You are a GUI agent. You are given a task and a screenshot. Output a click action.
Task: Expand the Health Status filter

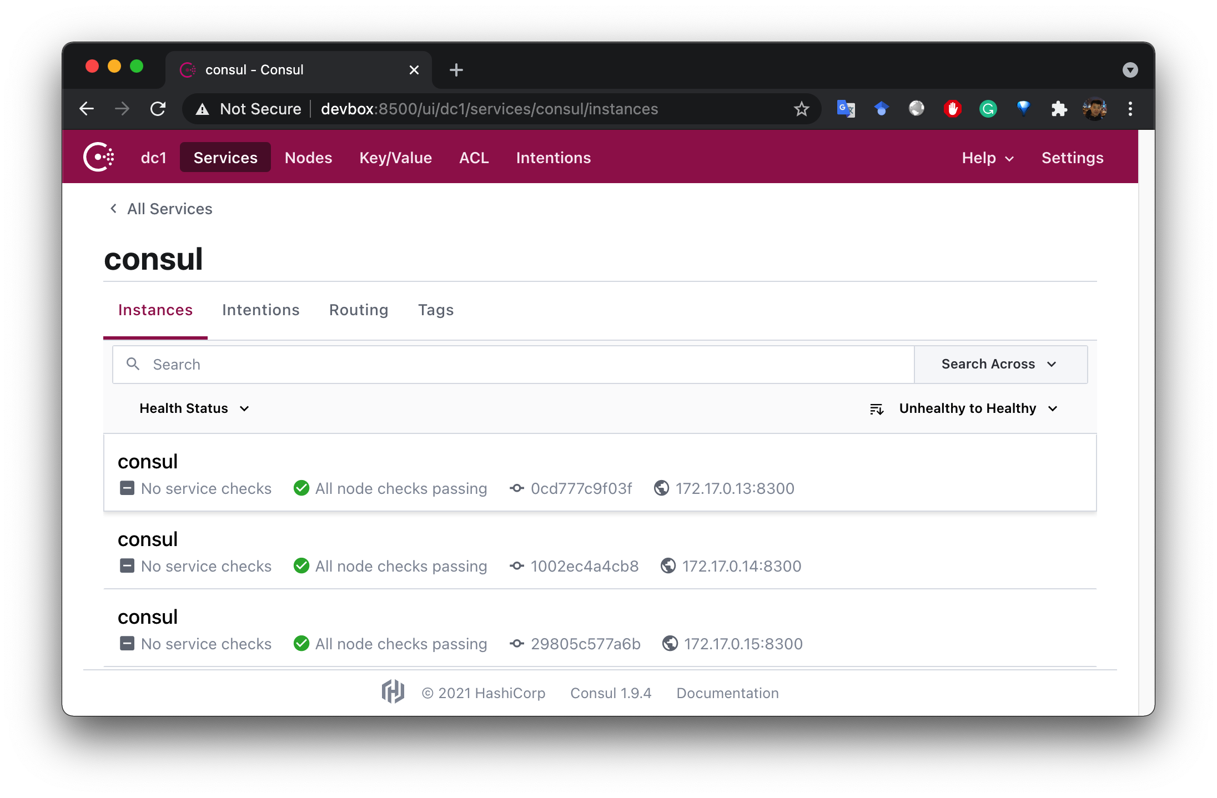[194, 408]
